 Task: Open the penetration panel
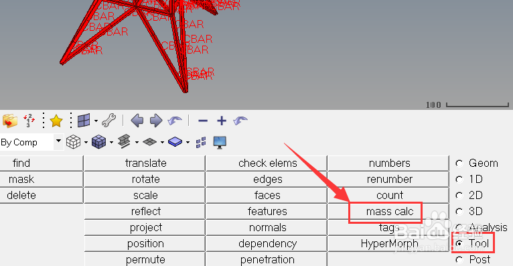(267, 259)
